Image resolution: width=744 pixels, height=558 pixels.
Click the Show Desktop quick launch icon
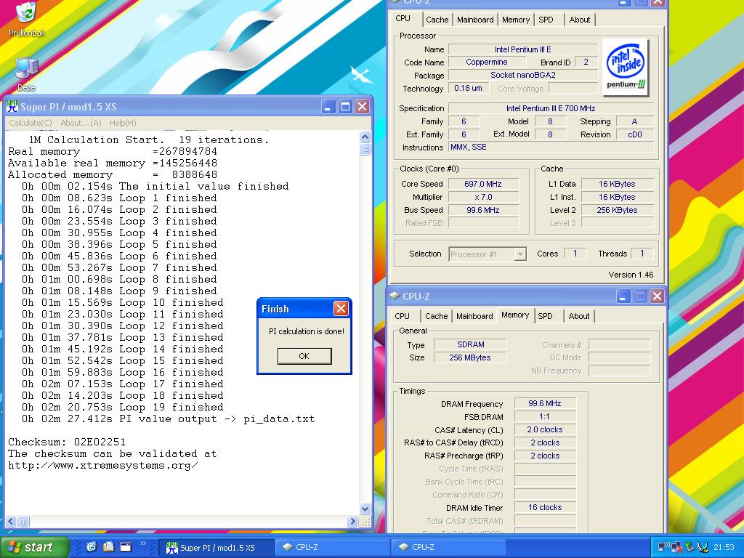tap(126, 546)
